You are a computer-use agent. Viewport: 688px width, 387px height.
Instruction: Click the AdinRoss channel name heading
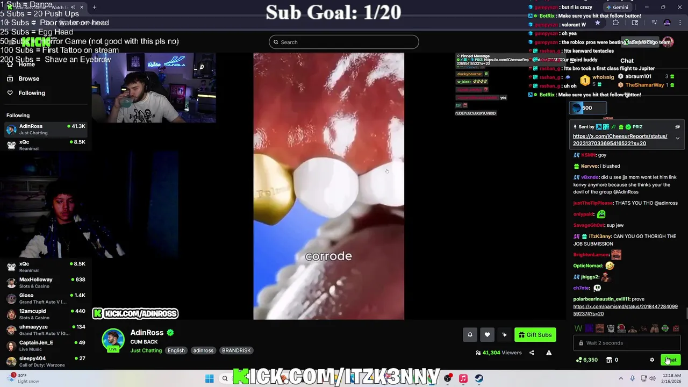point(147,333)
